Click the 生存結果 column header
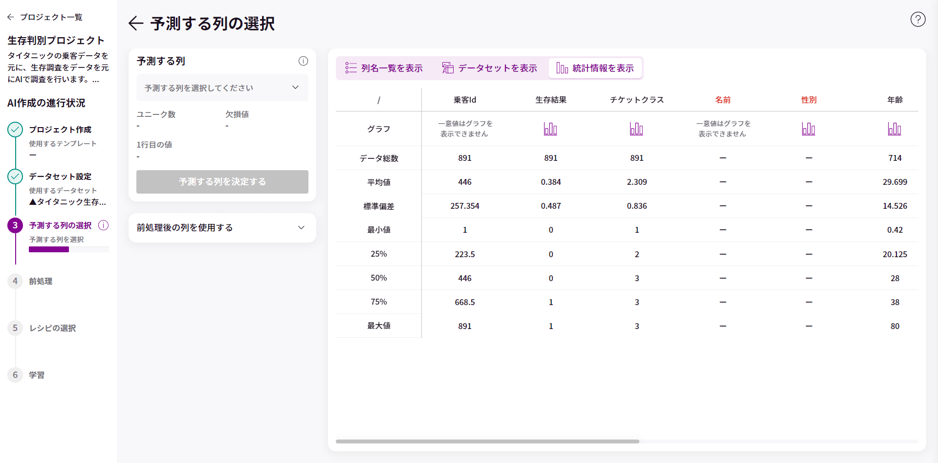The width and height of the screenshot is (938, 463). point(551,100)
